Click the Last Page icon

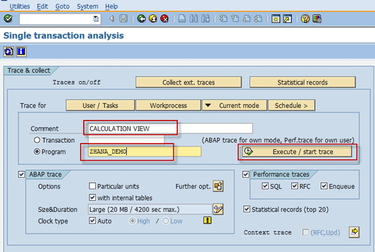click(258, 18)
